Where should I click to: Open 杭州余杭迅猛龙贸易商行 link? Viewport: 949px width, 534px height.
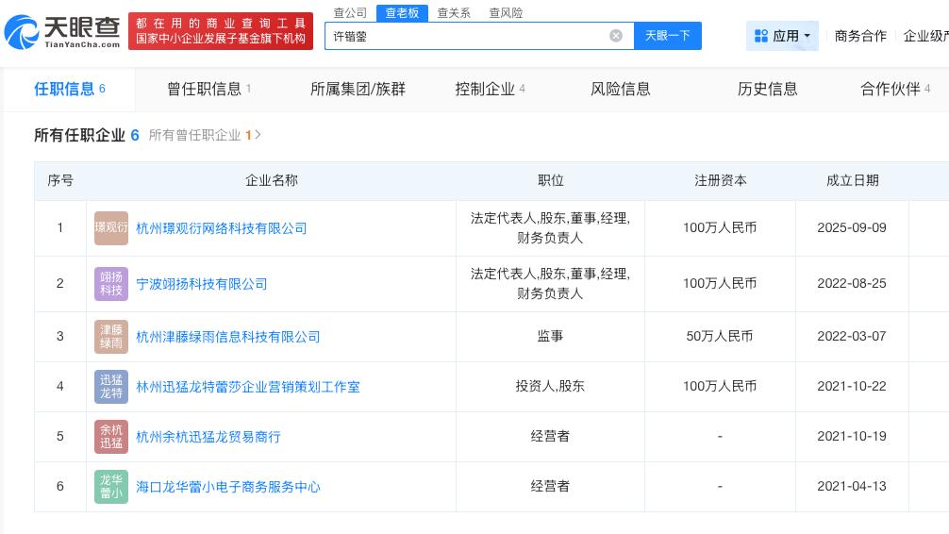208,437
